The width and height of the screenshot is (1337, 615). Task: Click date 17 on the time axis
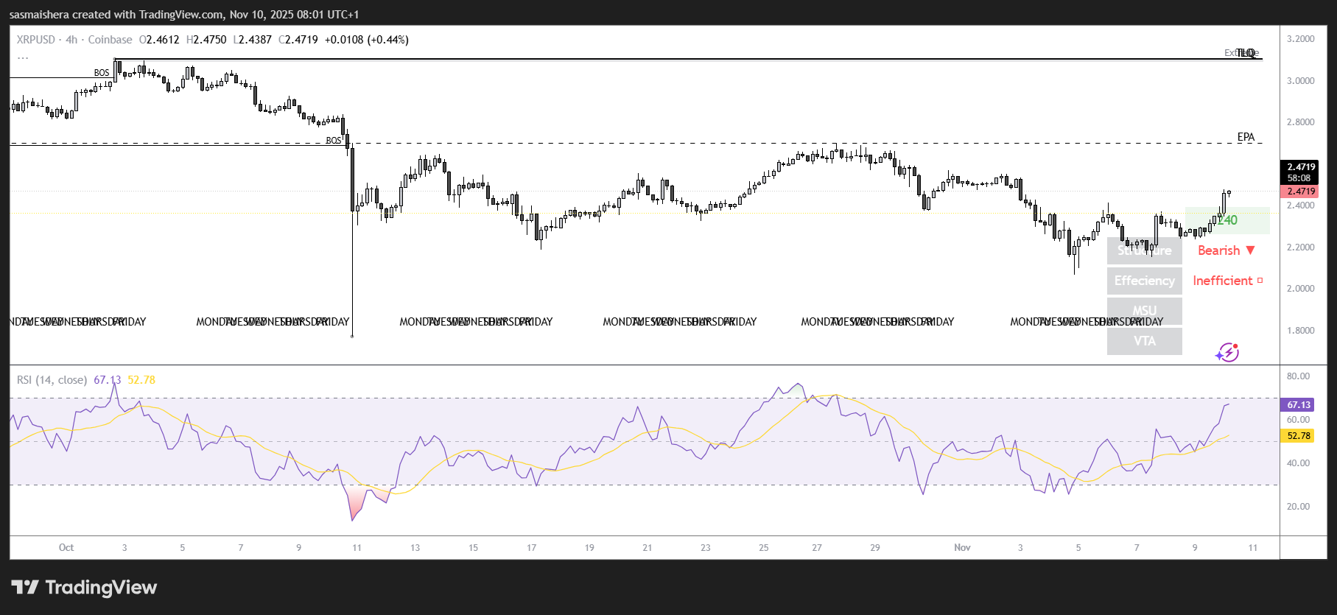coord(531,548)
